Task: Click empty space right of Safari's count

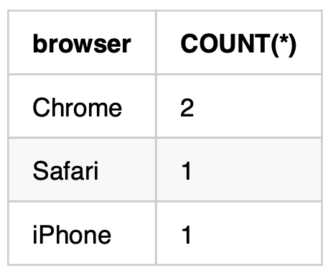Action: point(256,170)
